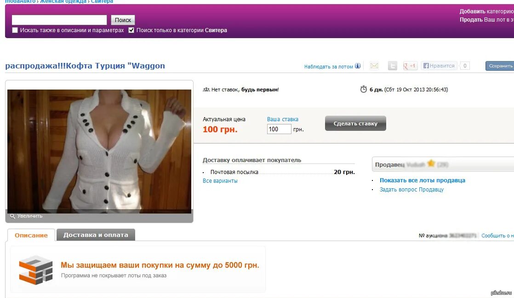Click the orange buyer protection logo
514x298 pixels.
pyautogui.click(x=36, y=270)
